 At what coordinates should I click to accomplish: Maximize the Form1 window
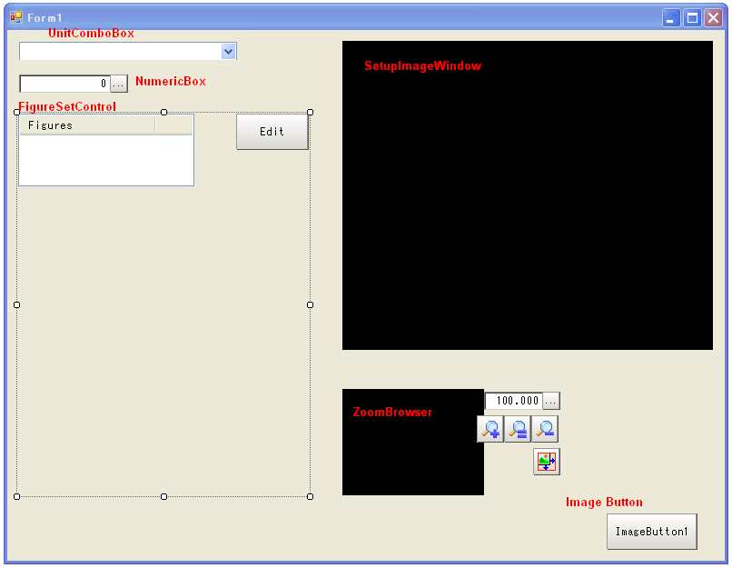pyautogui.click(x=692, y=18)
